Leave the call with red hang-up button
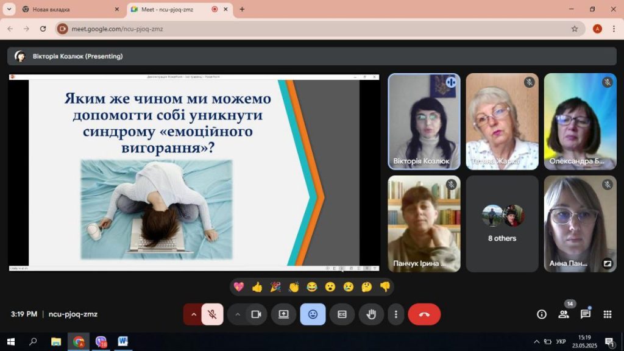This screenshot has height=351, width=624. 424,314
